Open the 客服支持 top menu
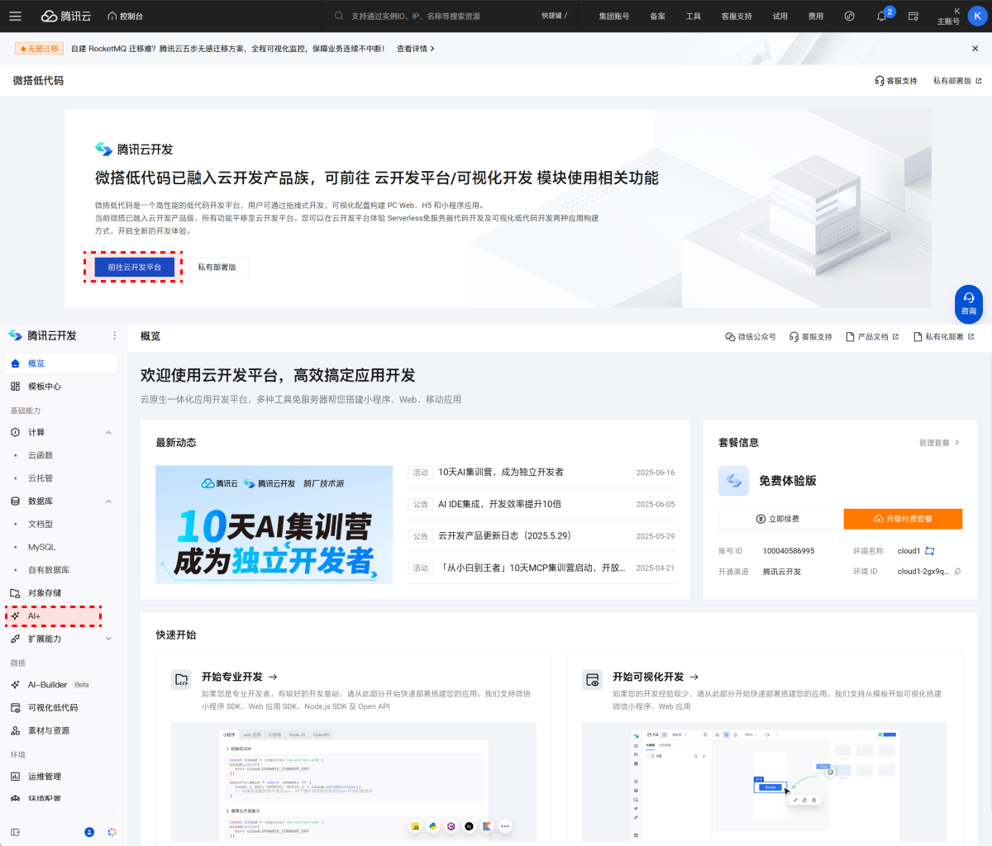992x846 pixels. coord(737,16)
